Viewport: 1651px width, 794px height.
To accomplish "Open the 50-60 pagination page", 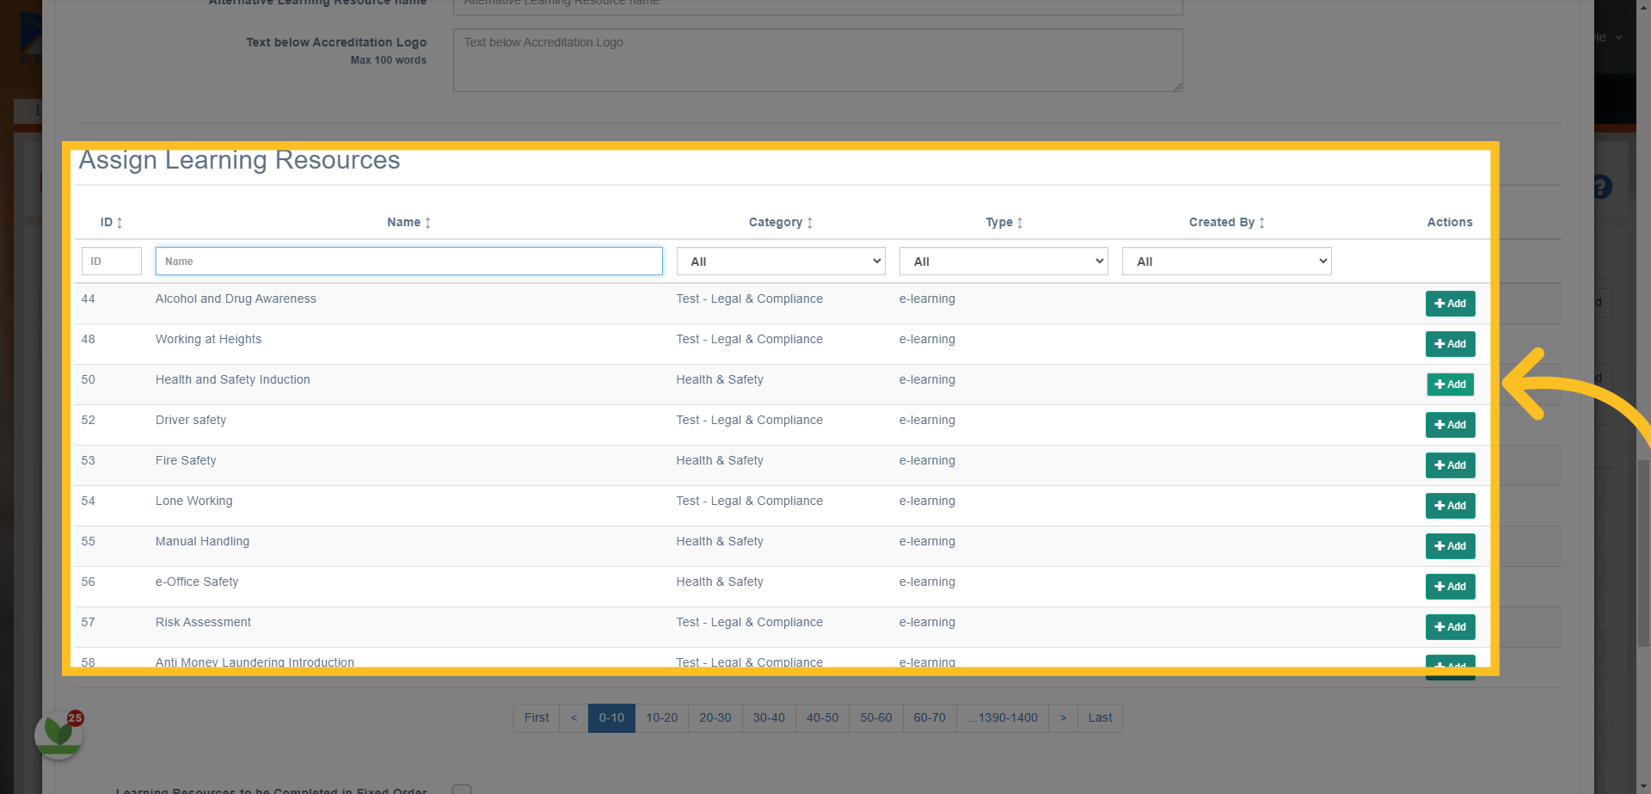I will point(876,718).
